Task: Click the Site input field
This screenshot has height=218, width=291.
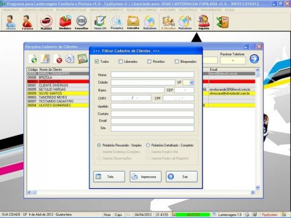Action: pos(152,128)
